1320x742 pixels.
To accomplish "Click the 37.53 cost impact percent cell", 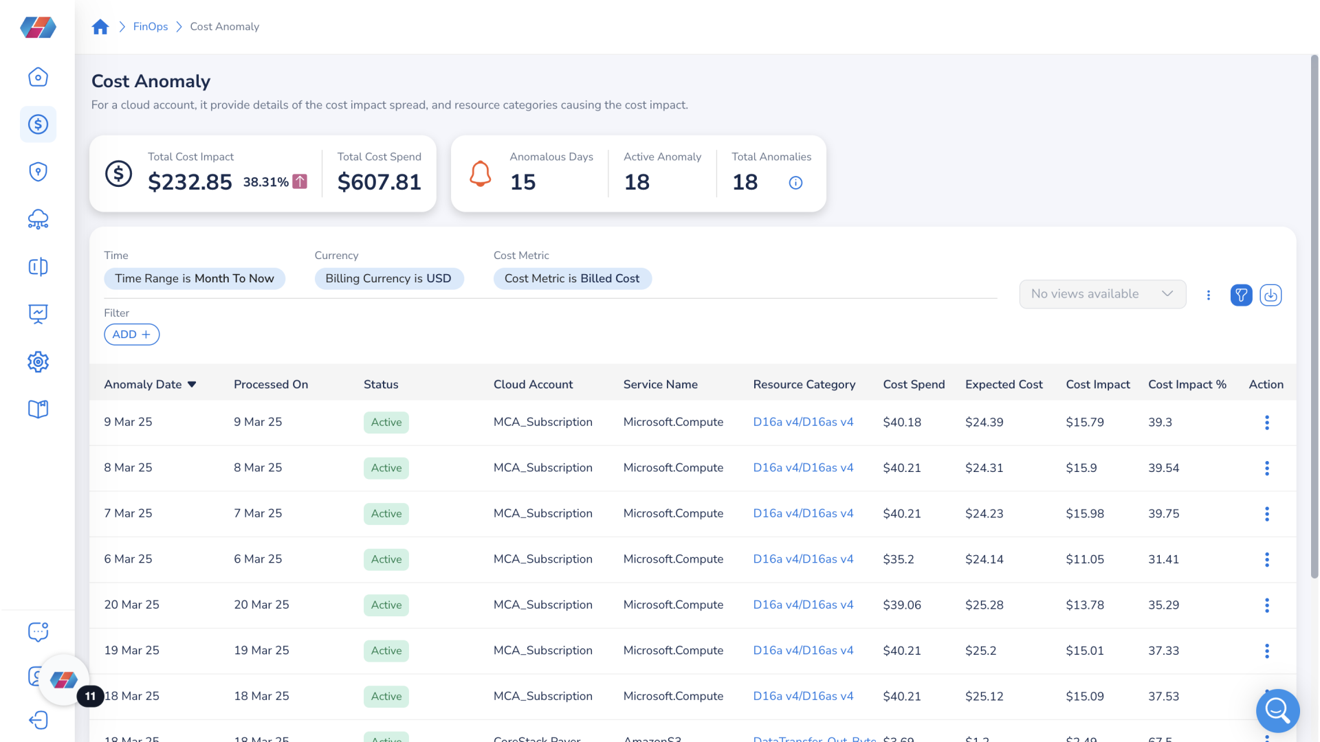I will pyautogui.click(x=1163, y=696).
